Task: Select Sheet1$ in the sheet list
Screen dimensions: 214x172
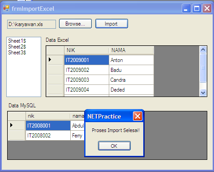Action: [17, 41]
